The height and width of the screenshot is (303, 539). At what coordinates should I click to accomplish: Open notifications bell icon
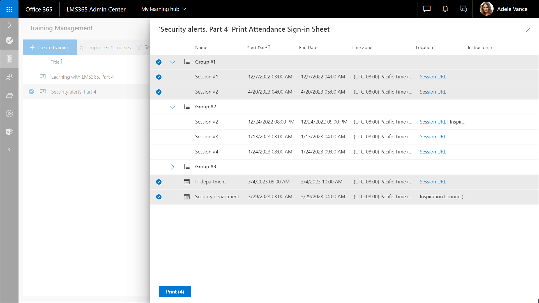coord(445,9)
